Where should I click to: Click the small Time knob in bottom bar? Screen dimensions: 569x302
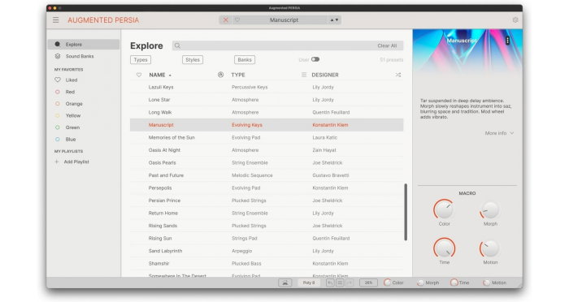click(x=454, y=283)
